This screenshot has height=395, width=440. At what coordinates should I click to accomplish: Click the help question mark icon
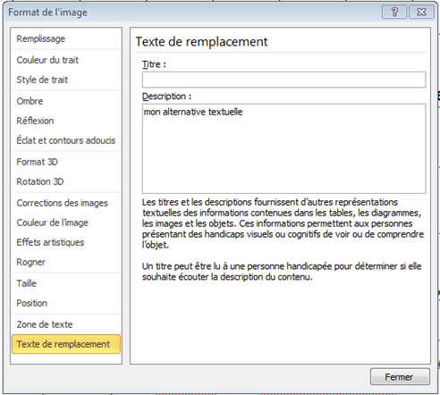[394, 13]
